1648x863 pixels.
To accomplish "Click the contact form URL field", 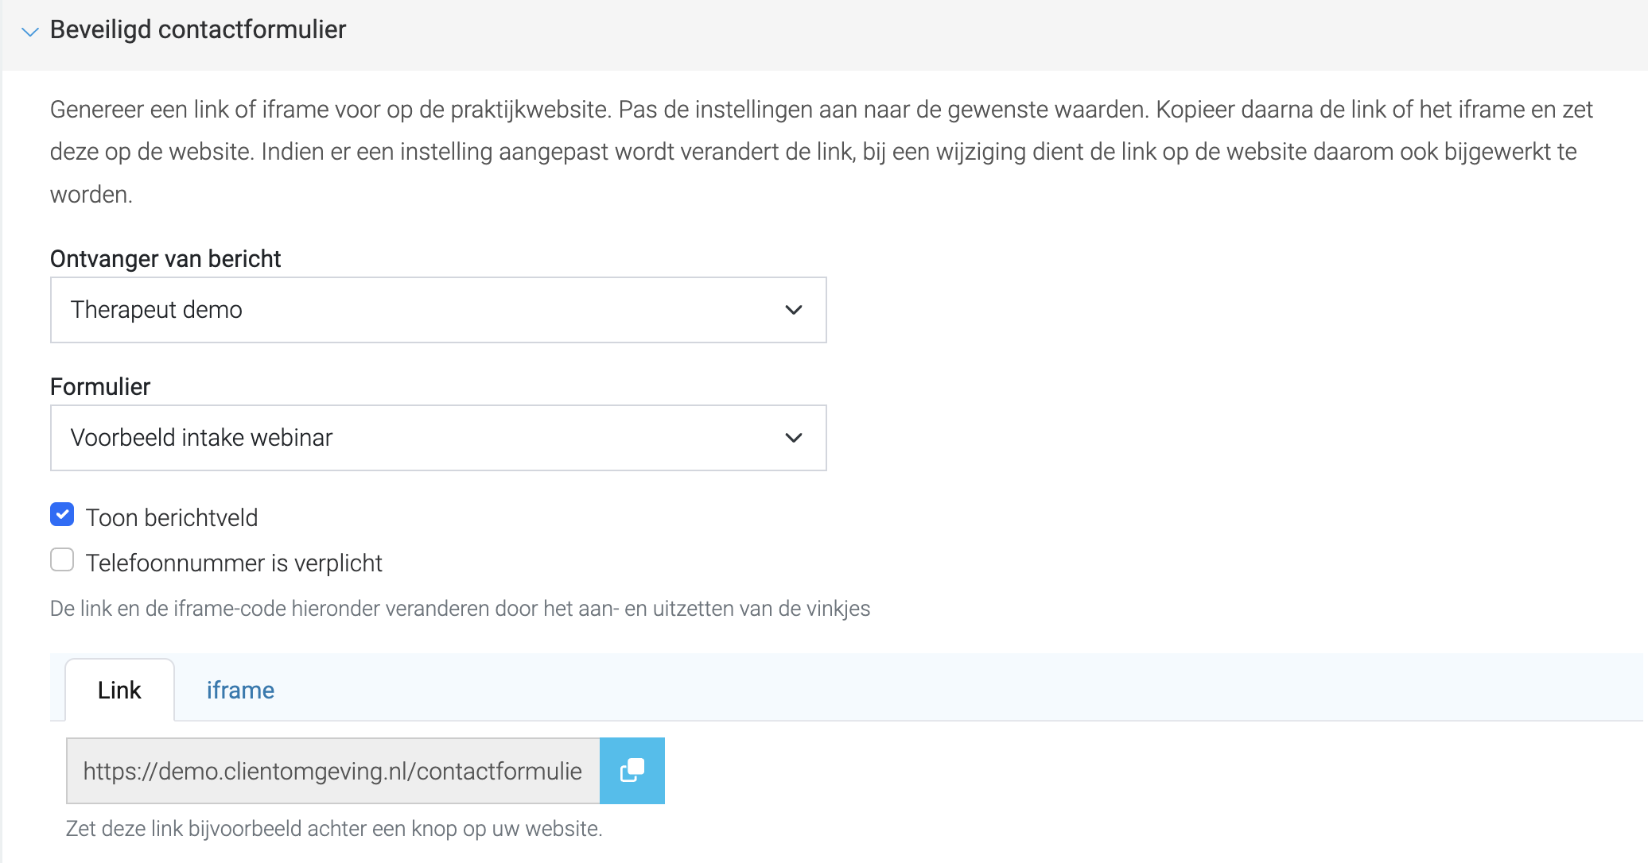I will [x=332, y=771].
